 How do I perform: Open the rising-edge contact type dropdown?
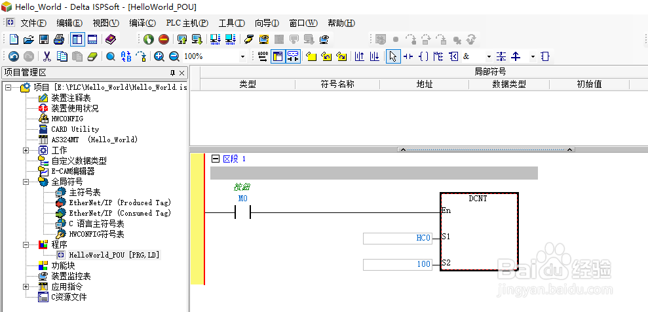coord(533,56)
